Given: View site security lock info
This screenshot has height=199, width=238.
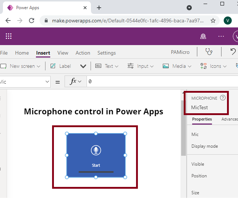Looking at the screenshot, I should [46, 21].
